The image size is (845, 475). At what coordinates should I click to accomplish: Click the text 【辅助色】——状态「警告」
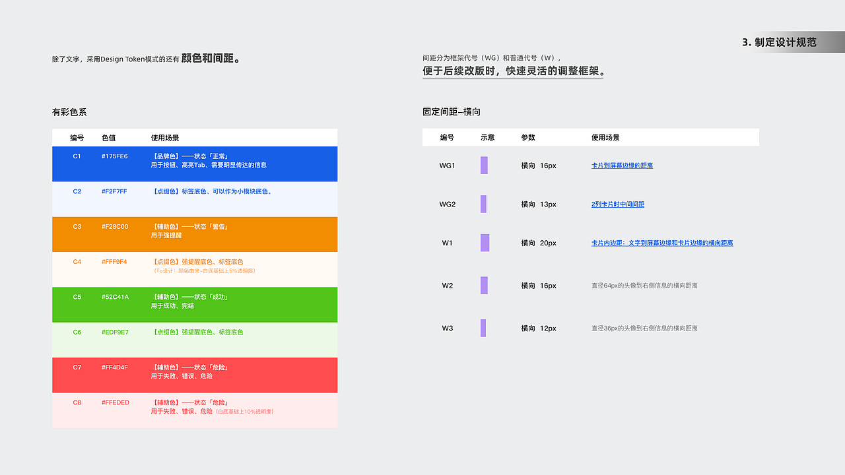coord(190,226)
